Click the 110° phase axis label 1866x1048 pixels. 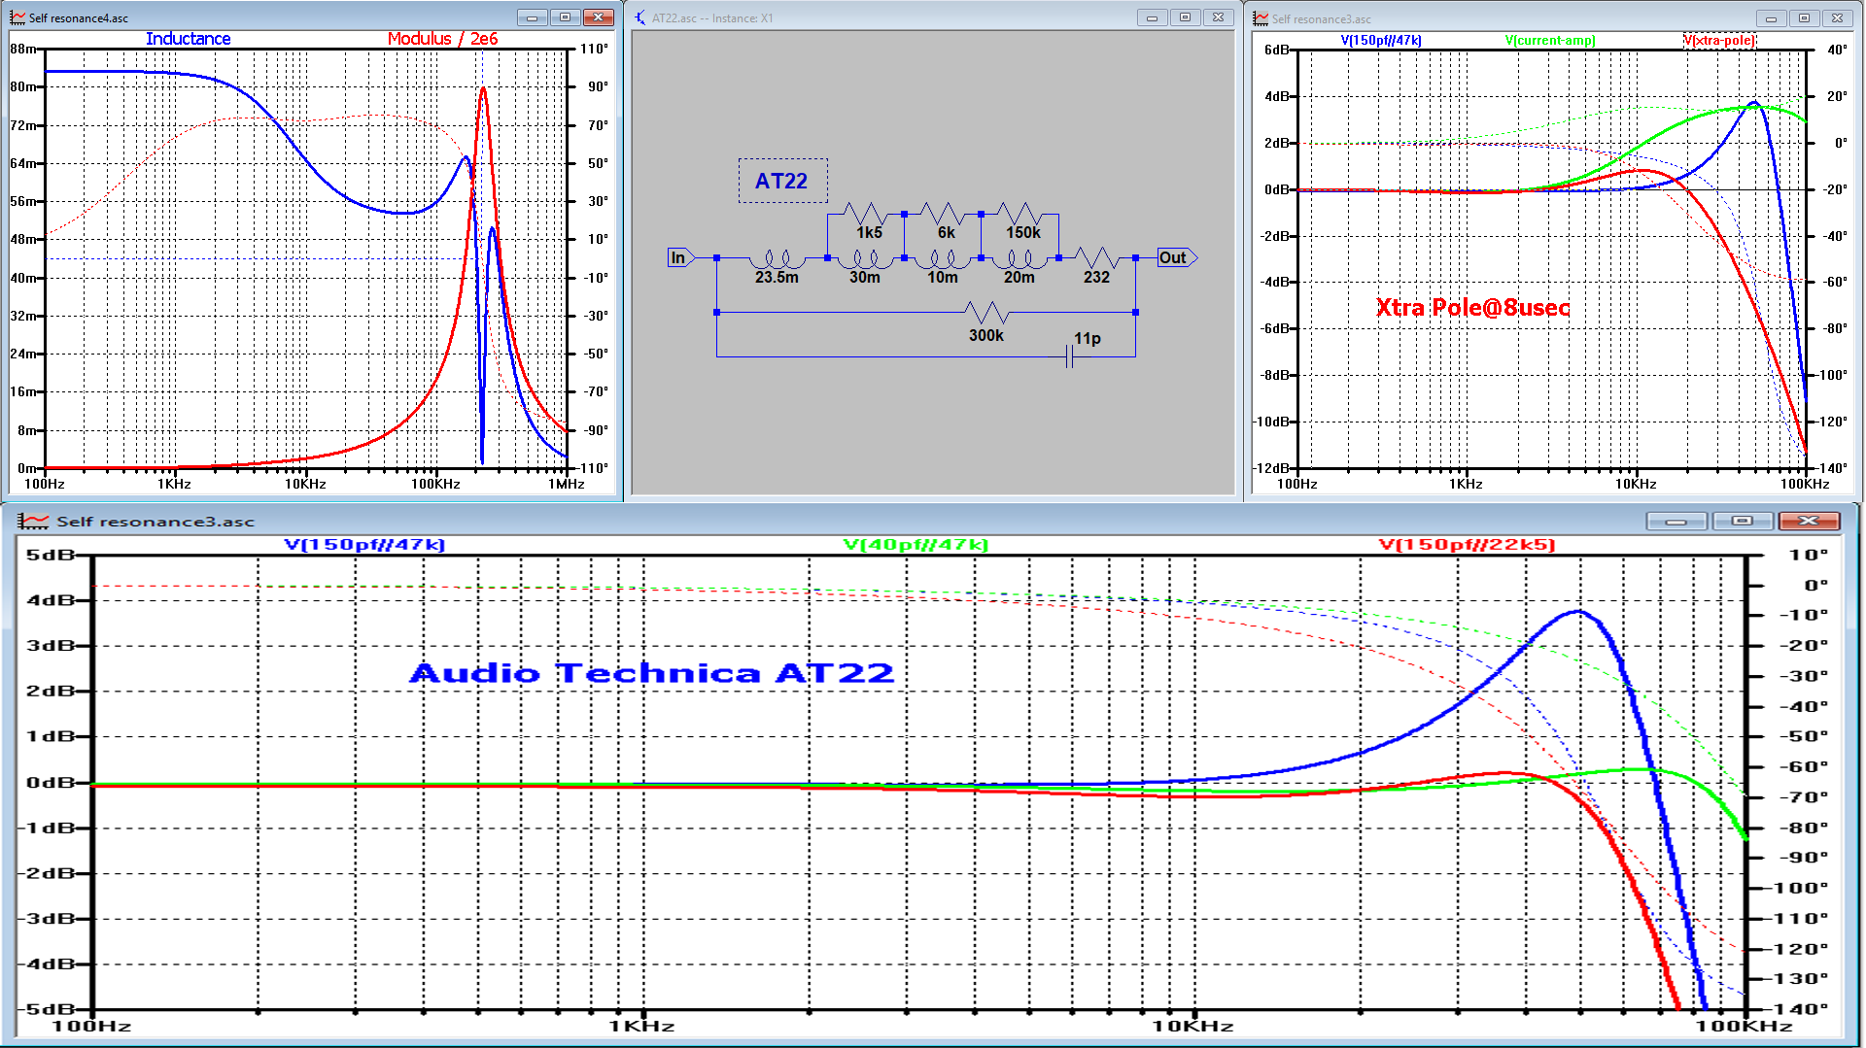(595, 49)
